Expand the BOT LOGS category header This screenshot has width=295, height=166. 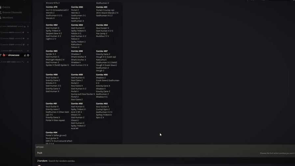point(11,62)
